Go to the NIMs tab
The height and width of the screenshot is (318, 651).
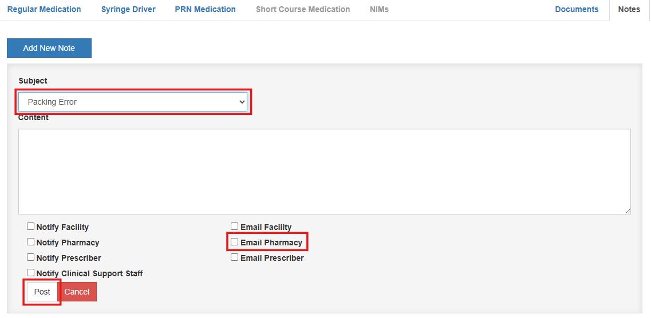tap(379, 9)
